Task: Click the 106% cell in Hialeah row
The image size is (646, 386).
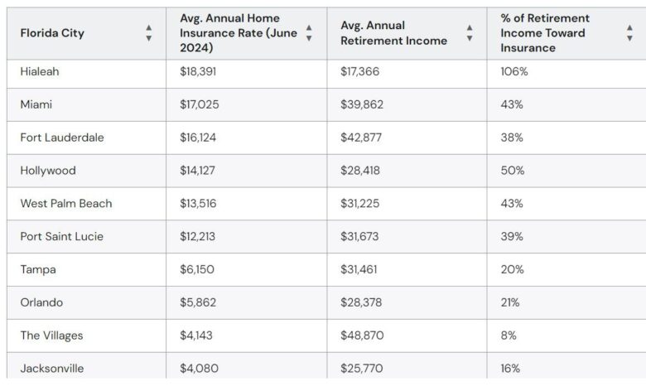Action: (513, 72)
